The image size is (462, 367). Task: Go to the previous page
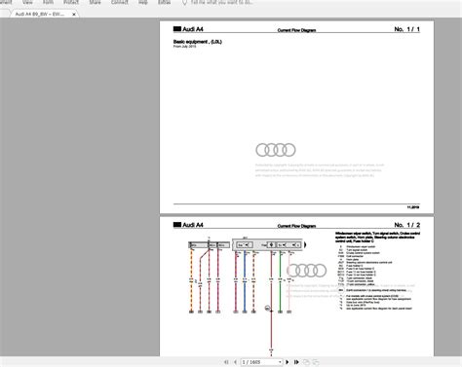235,362
